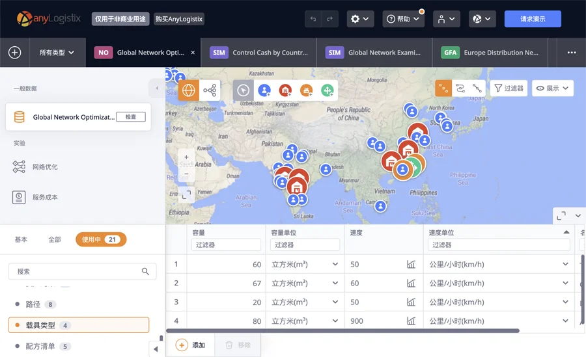
Task: Switch to network graph view
Action: click(x=210, y=90)
